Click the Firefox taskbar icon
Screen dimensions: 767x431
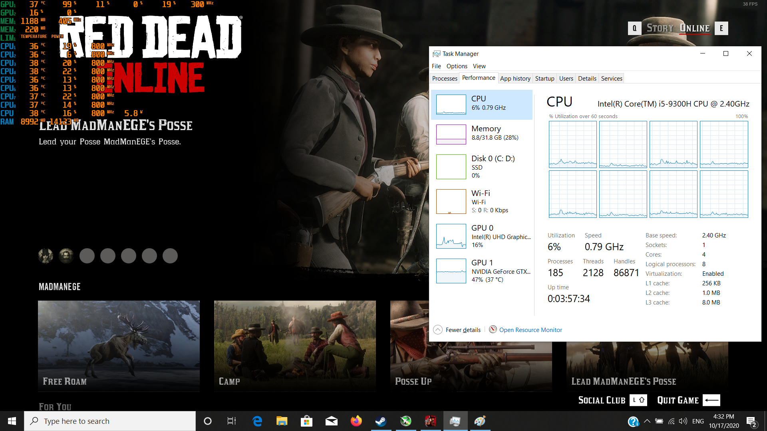point(356,421)
